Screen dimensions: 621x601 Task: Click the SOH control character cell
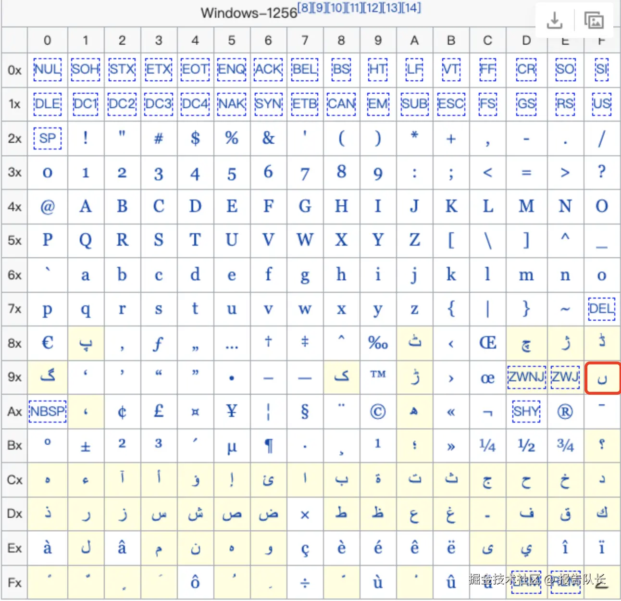85,69
